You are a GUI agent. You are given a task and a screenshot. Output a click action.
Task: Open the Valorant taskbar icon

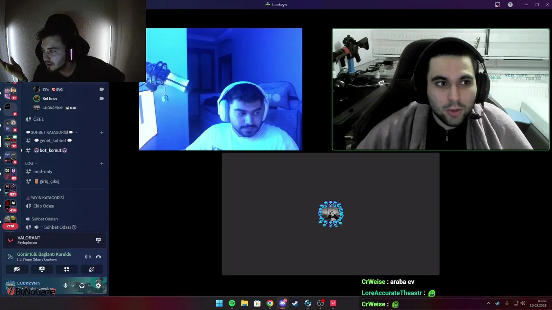pos(333,303)
